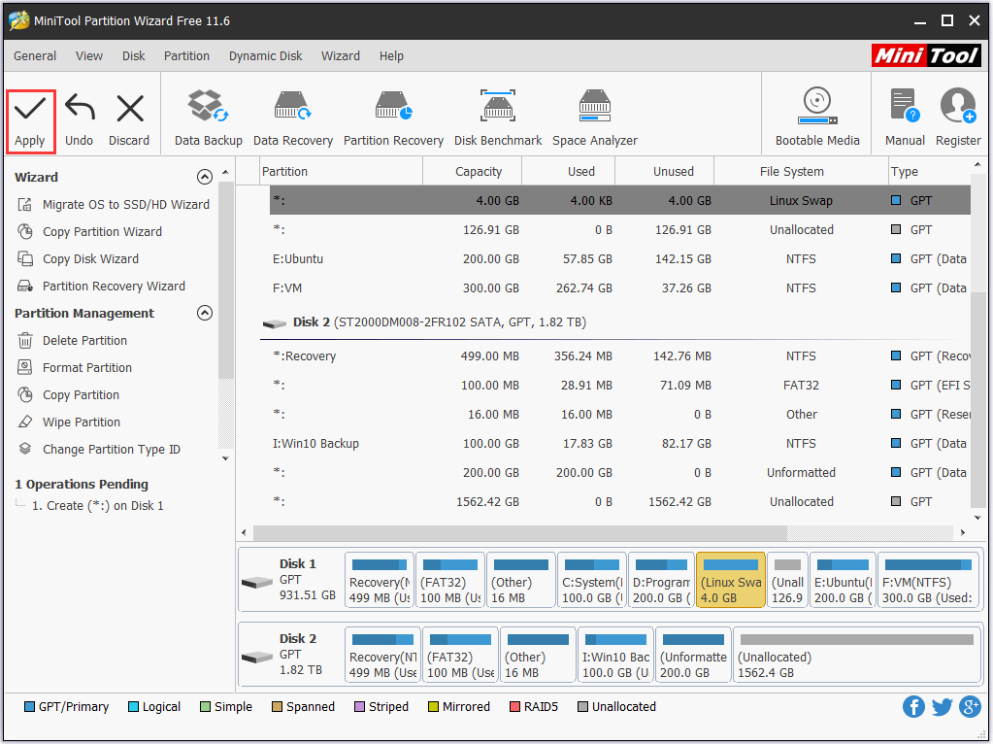Select the E:Ubuntu partition row
Screen dimensions: 993x744
[x=620, y=258]
